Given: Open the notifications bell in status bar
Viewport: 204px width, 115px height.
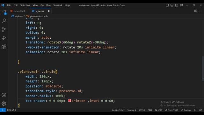Looking at the screenshot, I should [200, 110].
